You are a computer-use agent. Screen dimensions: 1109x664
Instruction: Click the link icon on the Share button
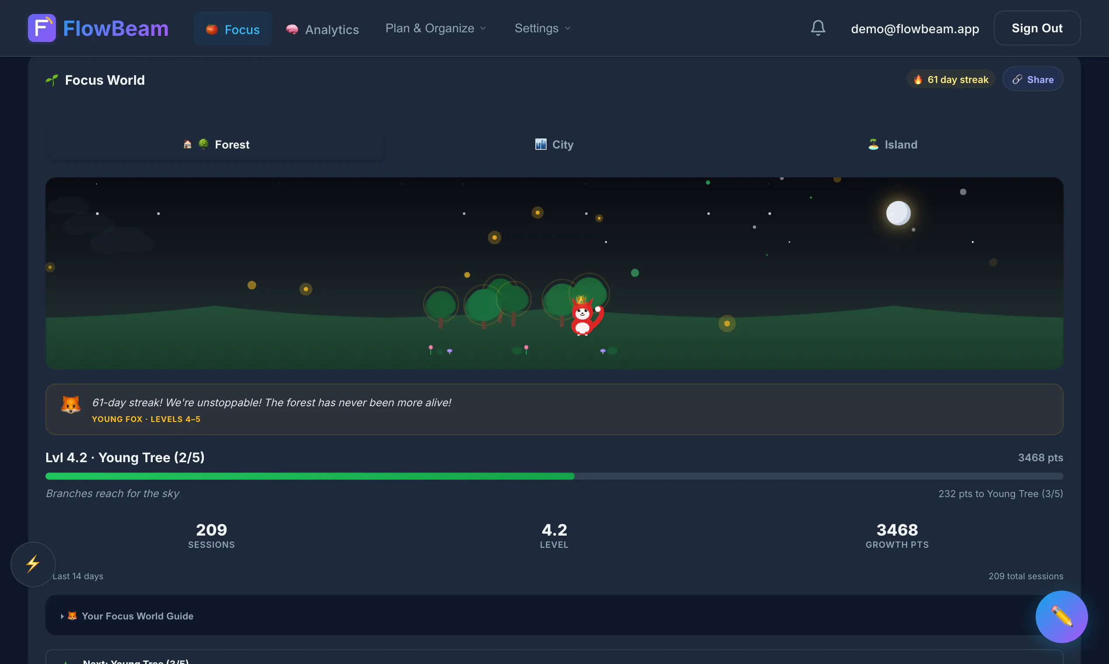pyautogui.click(x=1017, y=80)
